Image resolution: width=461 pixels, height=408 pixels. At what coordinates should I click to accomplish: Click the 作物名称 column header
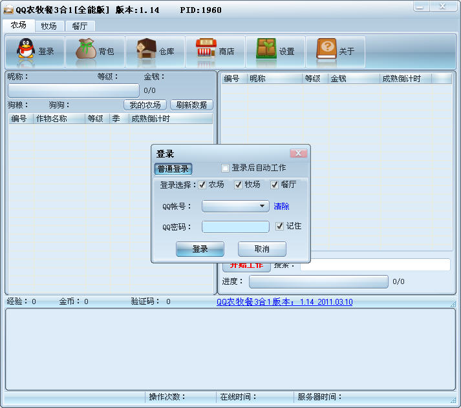pyautogui.click(x=59, y=119)
